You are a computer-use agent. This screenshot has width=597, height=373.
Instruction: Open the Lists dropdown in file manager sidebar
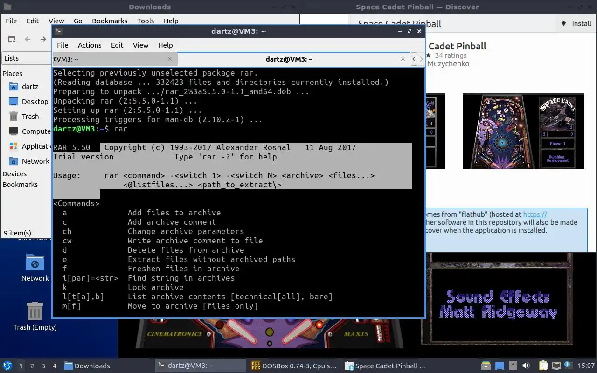tap(27, 58)
